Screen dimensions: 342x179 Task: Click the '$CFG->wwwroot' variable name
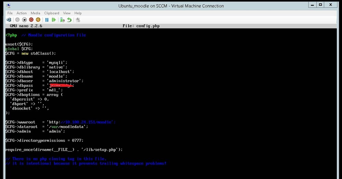coord(20,122)
